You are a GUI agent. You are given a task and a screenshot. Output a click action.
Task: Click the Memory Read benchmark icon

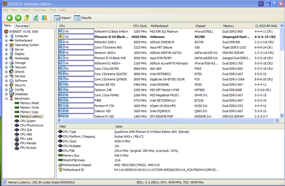click(x=17, y=103)
